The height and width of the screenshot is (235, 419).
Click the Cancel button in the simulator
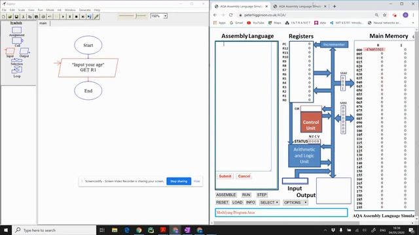[x=244, y=176]
